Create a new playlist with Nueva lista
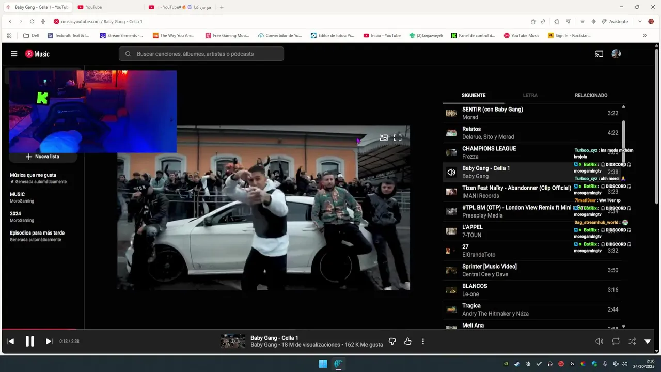 point(43,157)
